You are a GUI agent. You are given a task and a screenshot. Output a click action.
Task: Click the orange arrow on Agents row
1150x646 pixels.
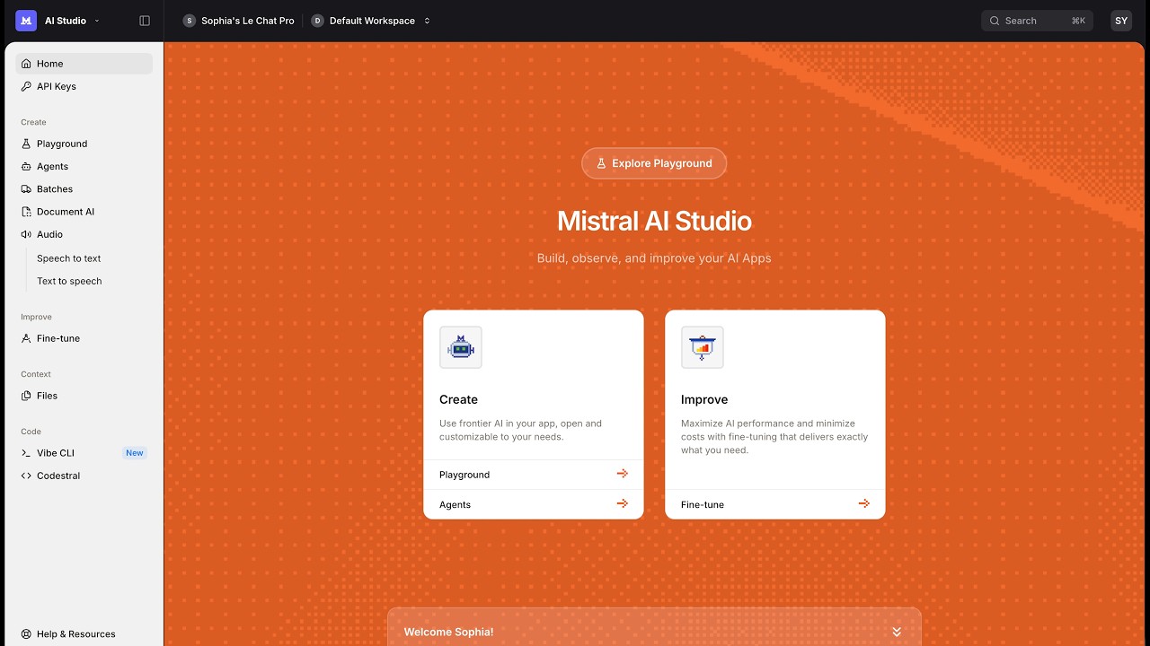tap(622, 504)
